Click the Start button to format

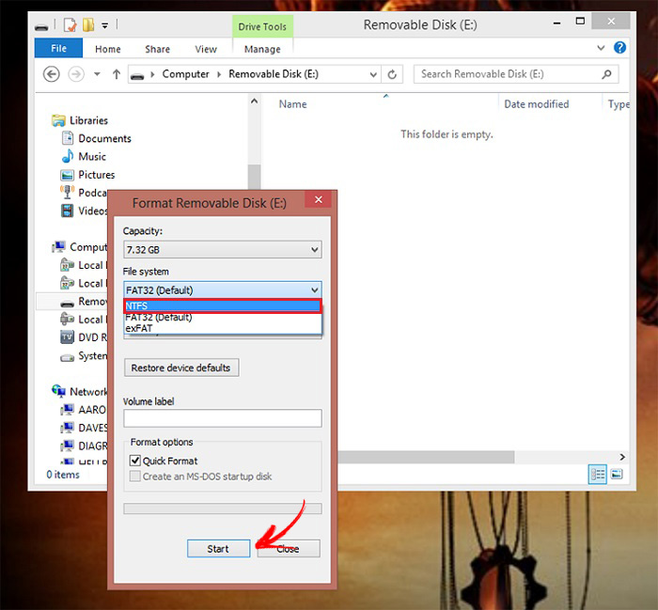tap(219, 549)
